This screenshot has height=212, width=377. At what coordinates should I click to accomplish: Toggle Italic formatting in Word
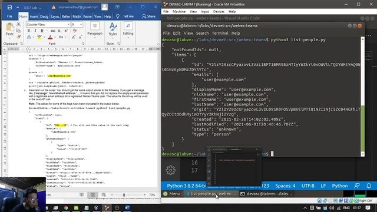point(35,31)
